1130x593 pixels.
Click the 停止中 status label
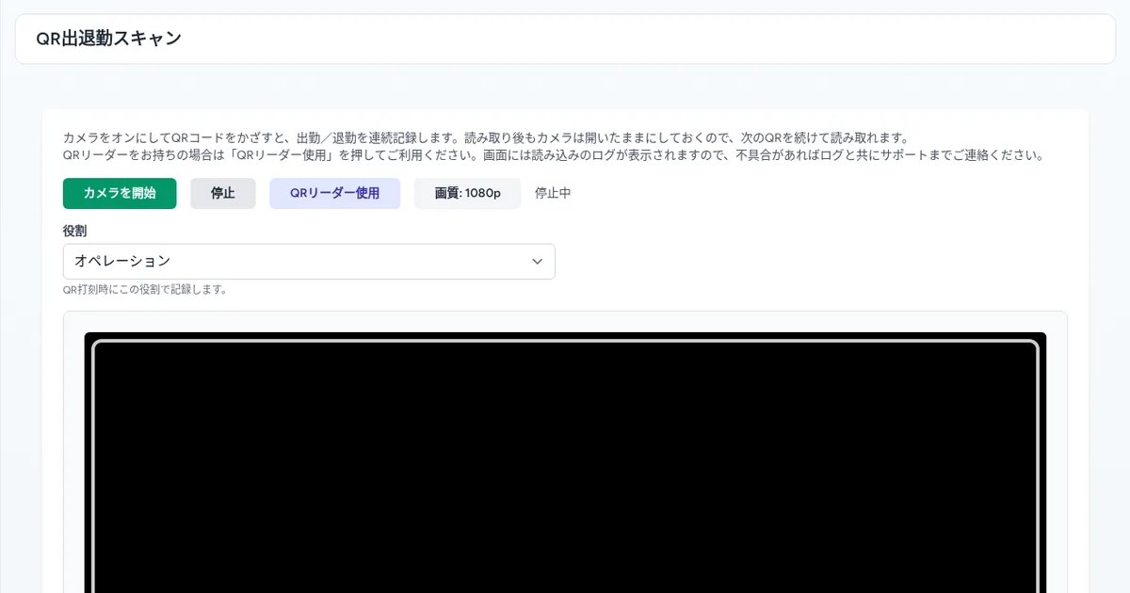[x=553, y=193]
